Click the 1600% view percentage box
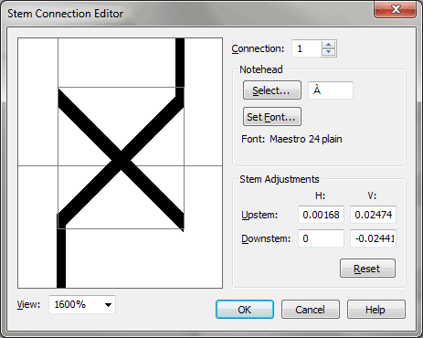423x338 pixels. click(x=82, y=304)
